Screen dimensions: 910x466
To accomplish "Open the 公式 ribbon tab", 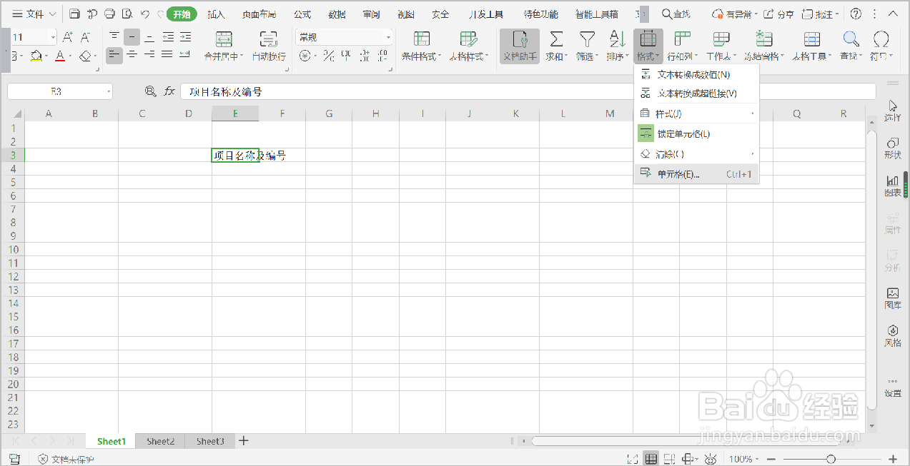I will (x=302, y=14).
